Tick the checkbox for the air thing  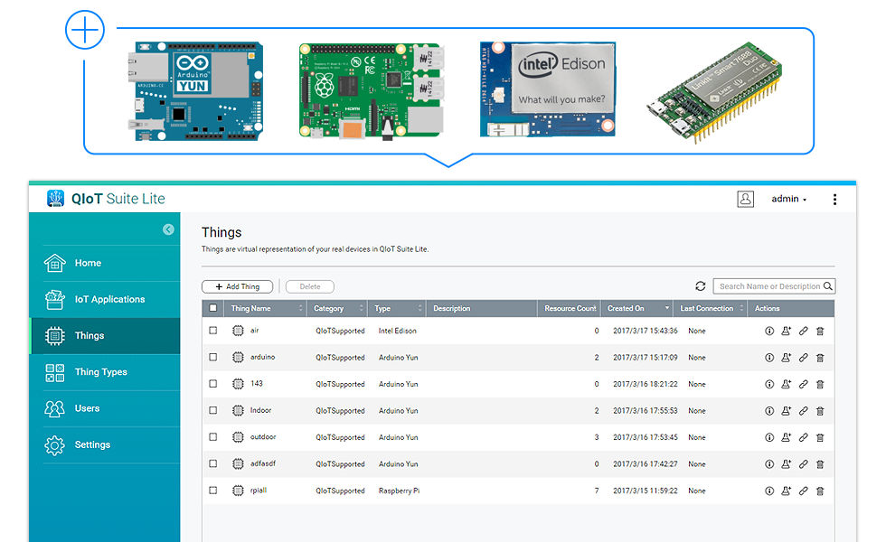coord(213,331)
